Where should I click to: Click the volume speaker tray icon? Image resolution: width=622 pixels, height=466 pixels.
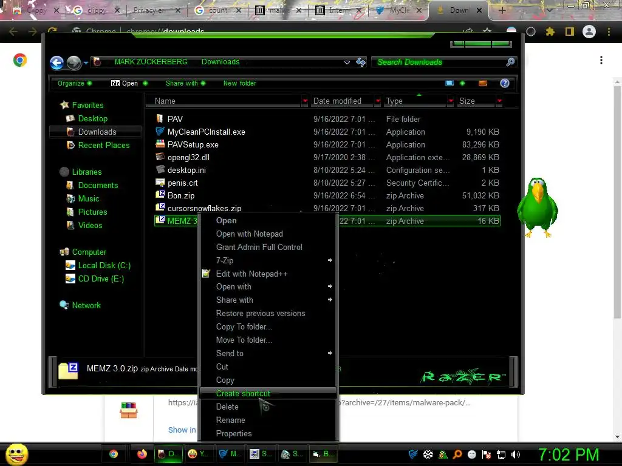tap(516, 454)
